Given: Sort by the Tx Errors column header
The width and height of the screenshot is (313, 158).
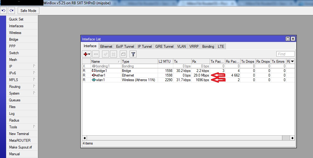Looking at the screenshot, I should (x=278, y=62).
